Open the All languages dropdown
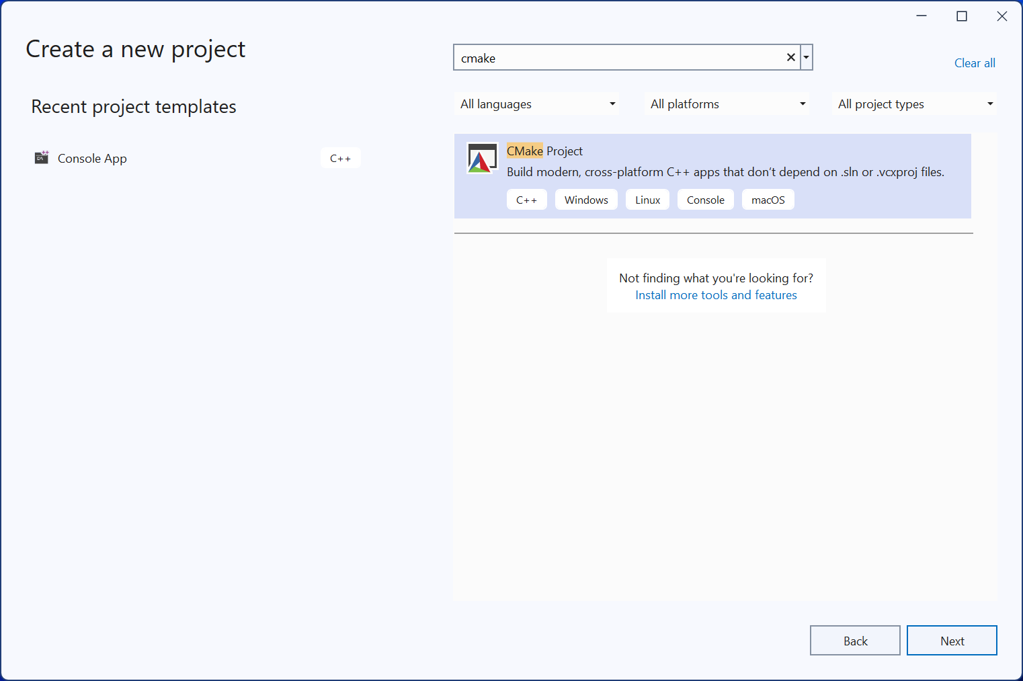 tap(537, 104)
